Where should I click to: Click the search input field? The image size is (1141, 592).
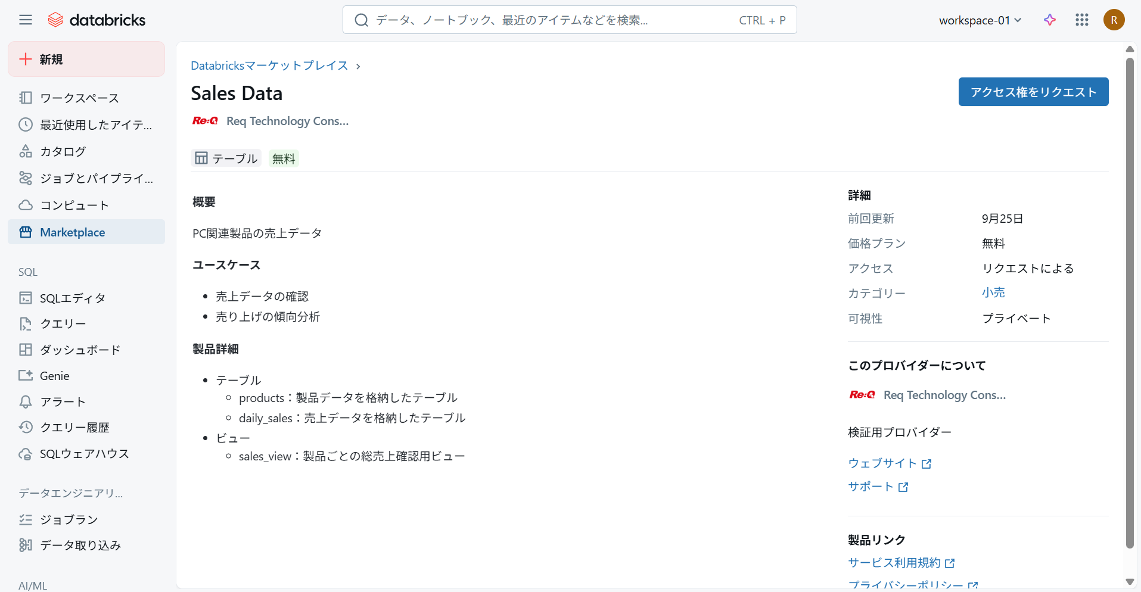(570, 20)
